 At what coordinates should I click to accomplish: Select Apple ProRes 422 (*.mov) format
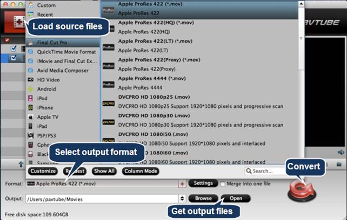click(x=199, y=9)
